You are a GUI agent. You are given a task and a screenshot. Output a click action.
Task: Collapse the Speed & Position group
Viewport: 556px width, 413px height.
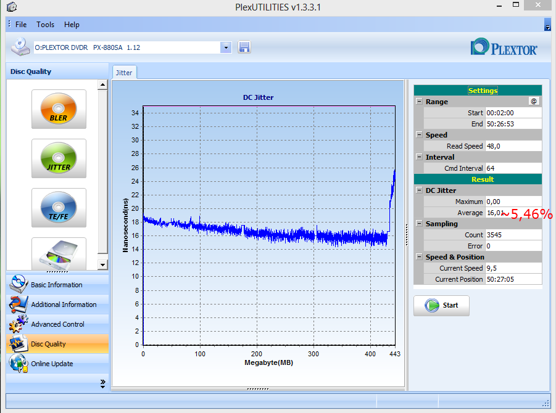coord(419,257)
